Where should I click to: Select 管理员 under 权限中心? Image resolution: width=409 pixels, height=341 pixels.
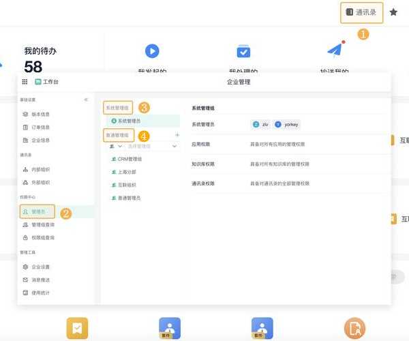pos(38,211)
